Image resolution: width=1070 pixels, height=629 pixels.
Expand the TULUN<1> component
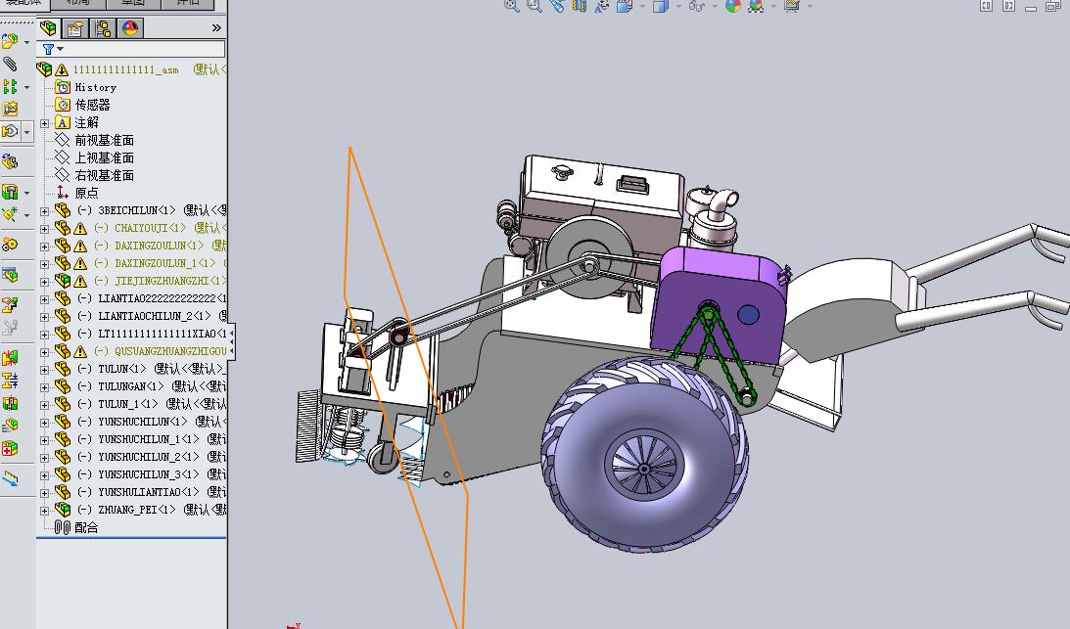pyautogui.click(x=45, y=370)
